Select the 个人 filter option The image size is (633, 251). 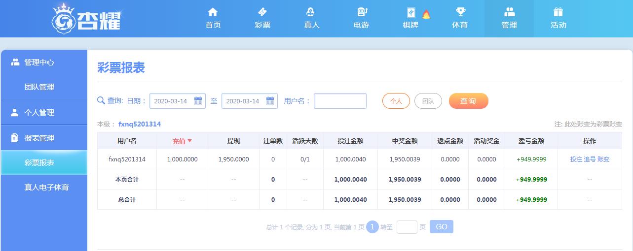[x=396, y=101]
